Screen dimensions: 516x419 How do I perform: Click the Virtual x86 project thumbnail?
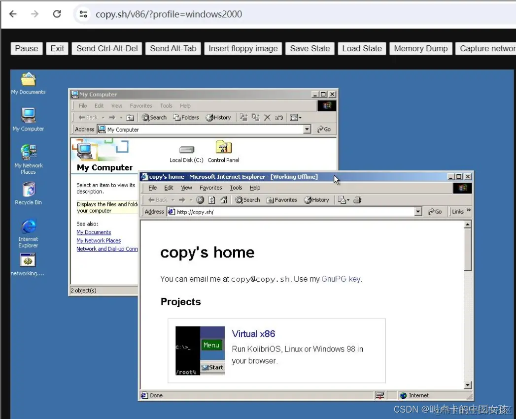pos(200,351)
